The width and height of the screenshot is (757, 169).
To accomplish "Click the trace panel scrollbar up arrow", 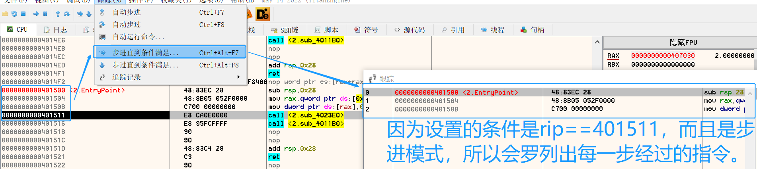I will [x=750, y=94].
